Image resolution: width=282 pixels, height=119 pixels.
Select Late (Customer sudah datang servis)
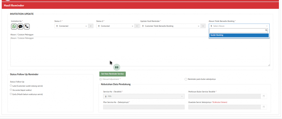tap(11, 86)
